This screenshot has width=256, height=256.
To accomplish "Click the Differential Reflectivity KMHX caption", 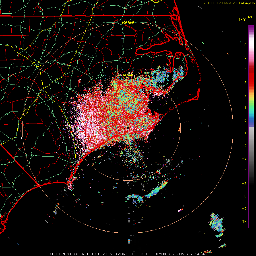I will tap(128, 254).
